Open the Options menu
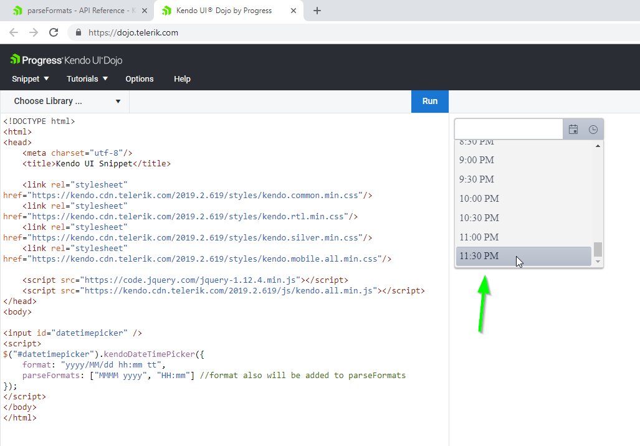 140,78
